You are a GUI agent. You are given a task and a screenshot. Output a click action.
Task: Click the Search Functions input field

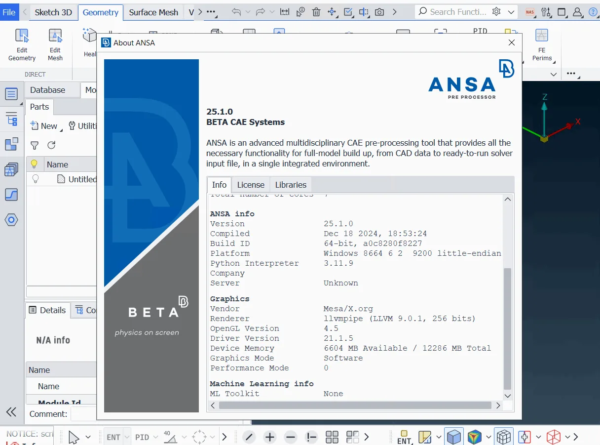tap(458, 12)
